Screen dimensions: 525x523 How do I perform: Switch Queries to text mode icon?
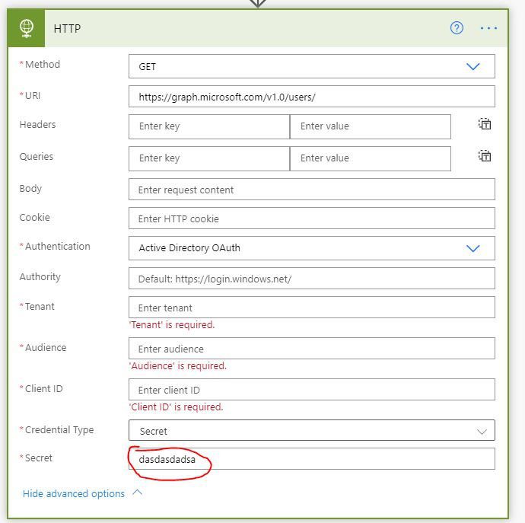click(485, 156)
